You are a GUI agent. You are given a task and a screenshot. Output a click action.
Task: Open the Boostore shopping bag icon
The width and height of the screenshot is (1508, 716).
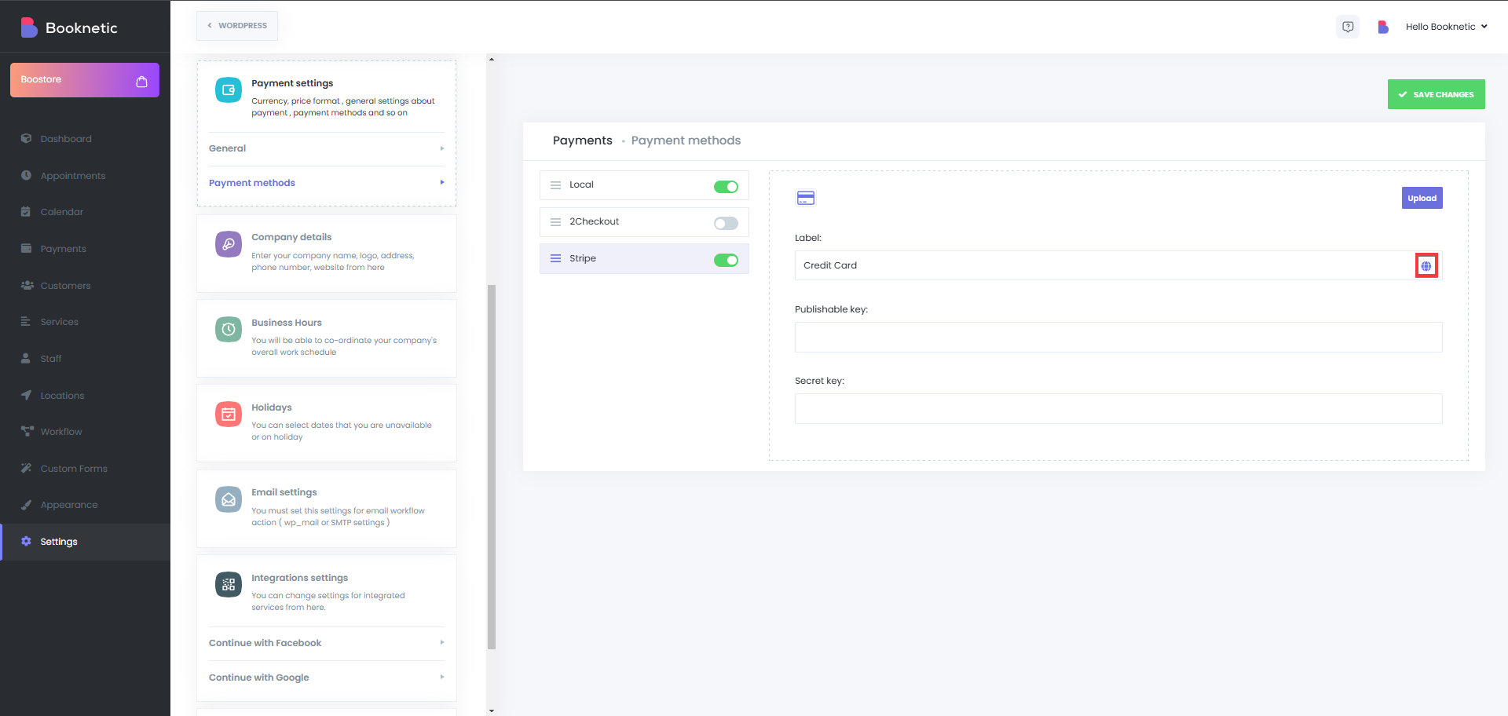click(x=141, y=81)
